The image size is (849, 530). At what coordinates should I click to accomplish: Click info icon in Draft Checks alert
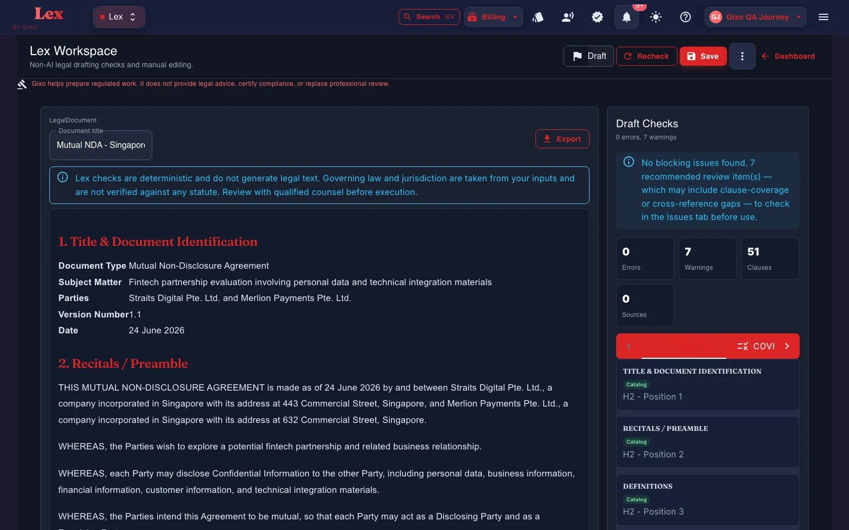tap(629, 162)
